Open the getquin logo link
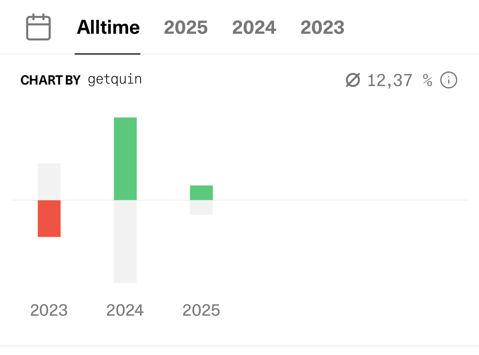 (x=115, y=80)
